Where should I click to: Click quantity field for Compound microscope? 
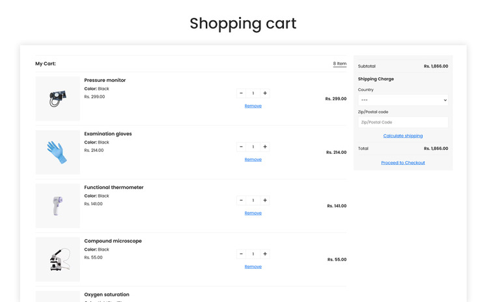pyautogui.click(x=253, y=254)
